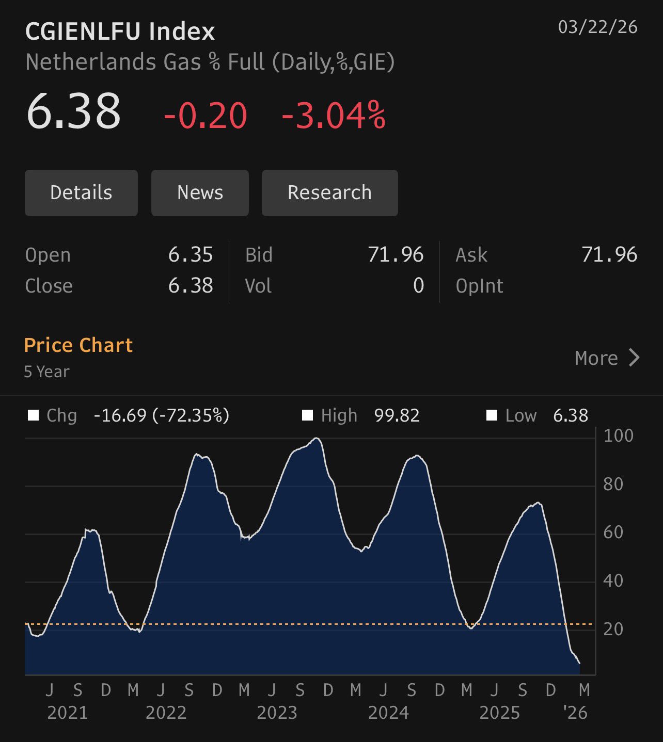Select the CGIENLFU Index title
Screen dimensions: 663x742
click(x=120, y=31)
